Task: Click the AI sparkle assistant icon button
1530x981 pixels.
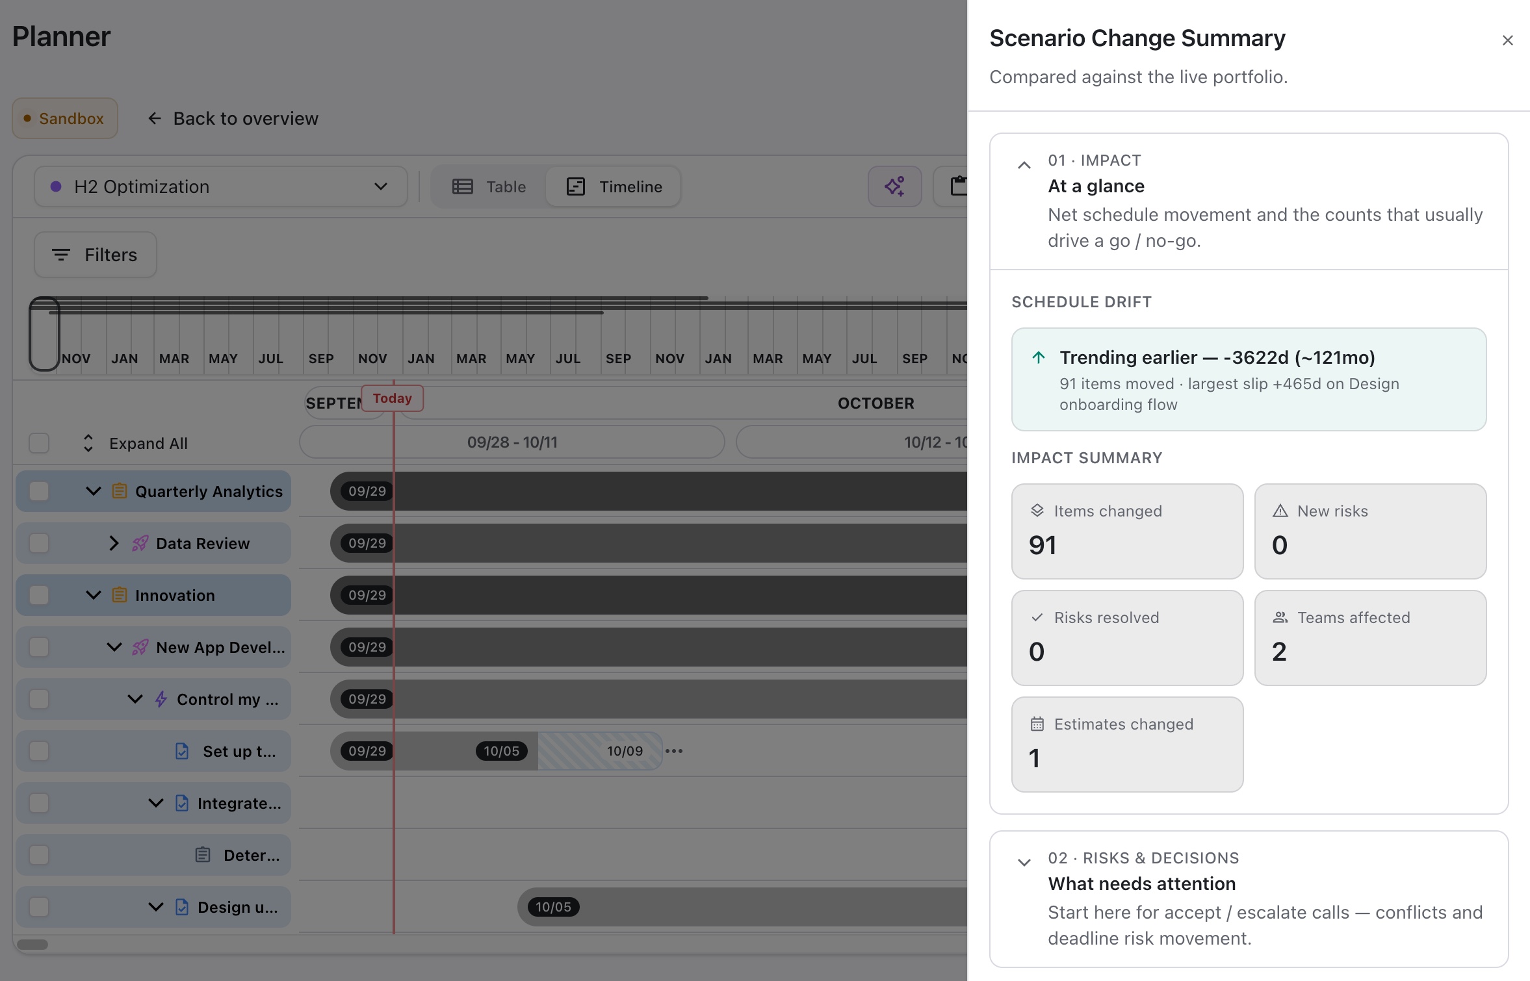Action: [x=894, y=186]
